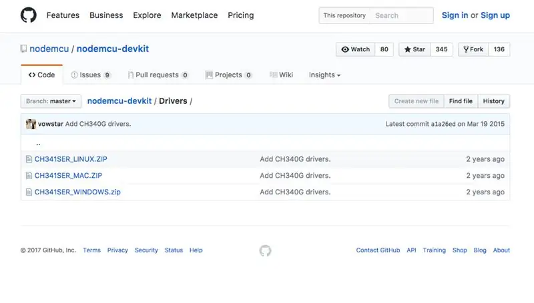The height and width of the screenshot is (303, 534).
Task: Click vowstar's avatar thumbnail
Action: [31, 124]
